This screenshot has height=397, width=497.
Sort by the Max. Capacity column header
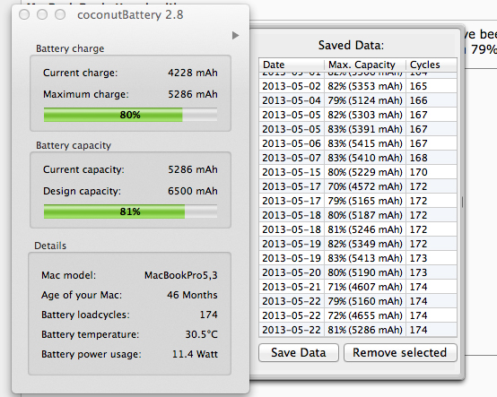coord(365,65)
